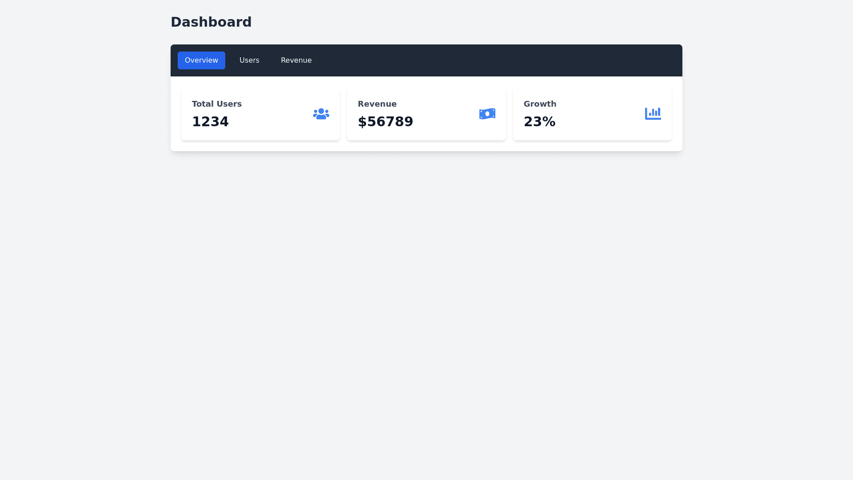
Task: Click the space between Users and Revenue tabs
Action: click(270, 60)
